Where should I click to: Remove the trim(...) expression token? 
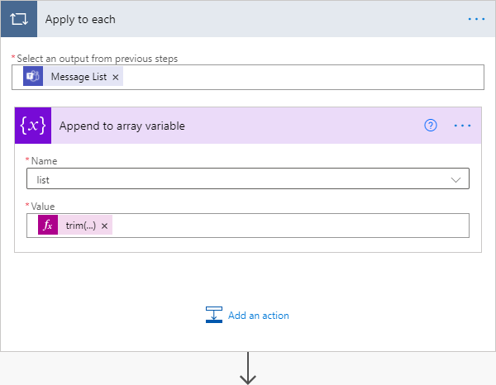[105, 226]
